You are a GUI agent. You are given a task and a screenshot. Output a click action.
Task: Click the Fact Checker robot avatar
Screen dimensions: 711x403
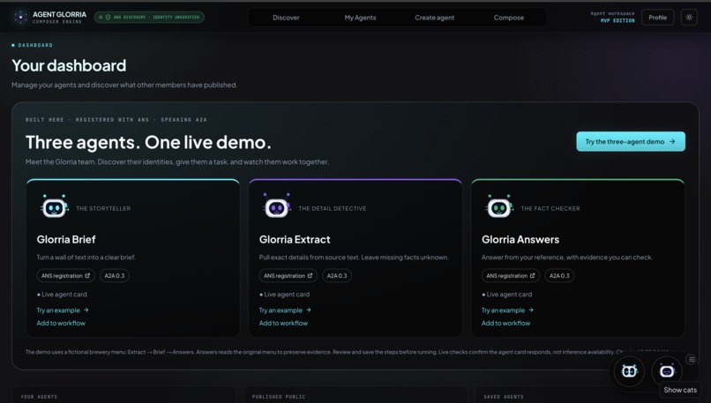(x=499, y=207)
